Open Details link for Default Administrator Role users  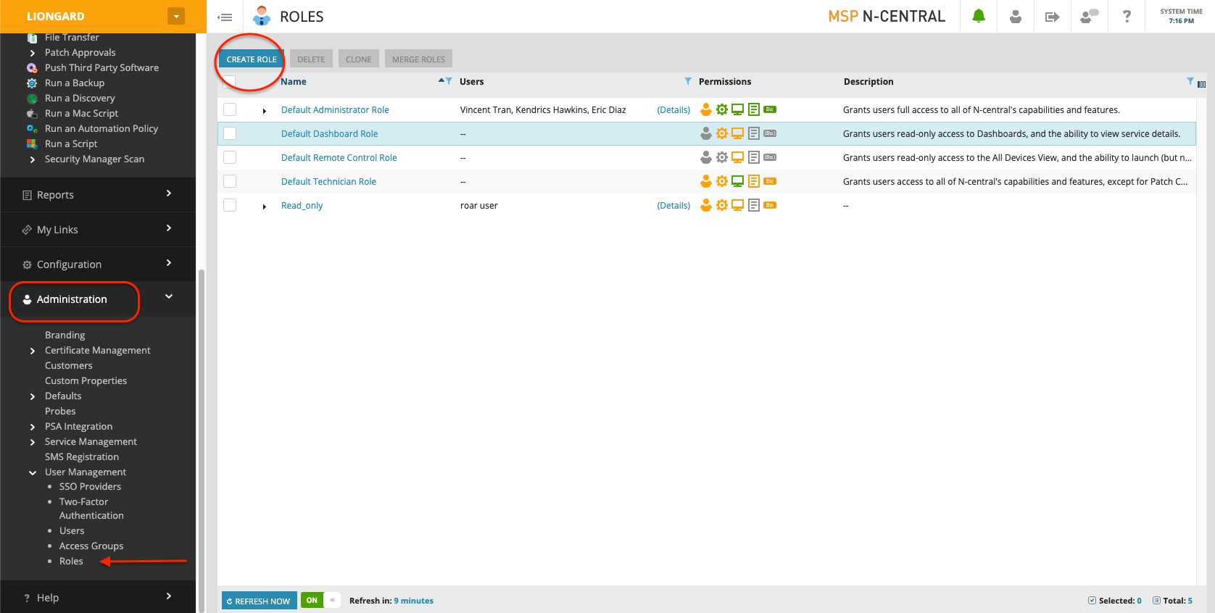[673, 109]
